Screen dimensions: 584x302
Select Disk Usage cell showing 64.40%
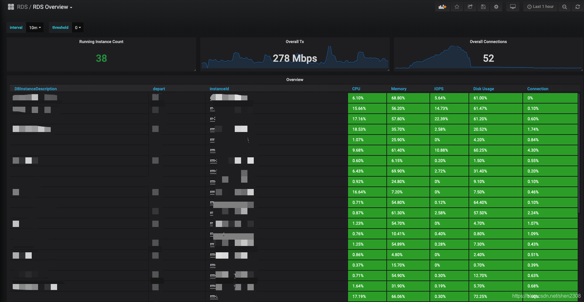click(496, 203)
